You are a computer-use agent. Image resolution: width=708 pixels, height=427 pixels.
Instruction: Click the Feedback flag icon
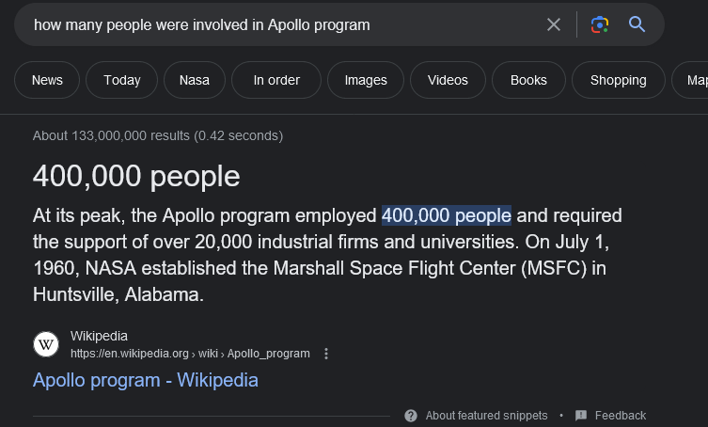tap(581, 416)
